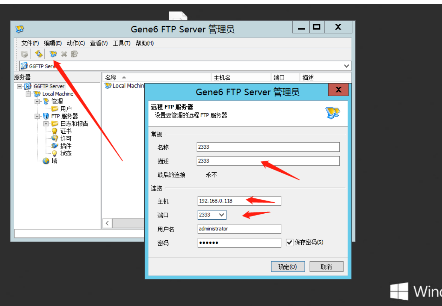
Task: Click the 描述 column header in list
Action: coord(325,77)
